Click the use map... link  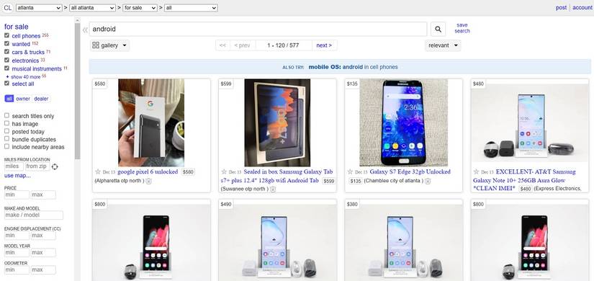click(x=17, y=176)
